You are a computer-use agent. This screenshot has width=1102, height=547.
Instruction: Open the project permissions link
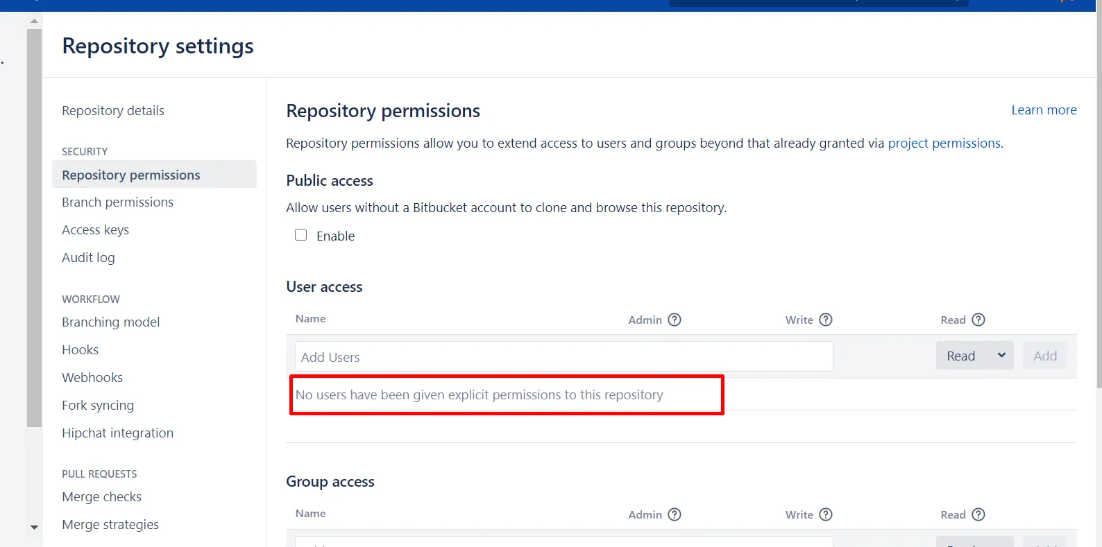click(x=944, y=144)
